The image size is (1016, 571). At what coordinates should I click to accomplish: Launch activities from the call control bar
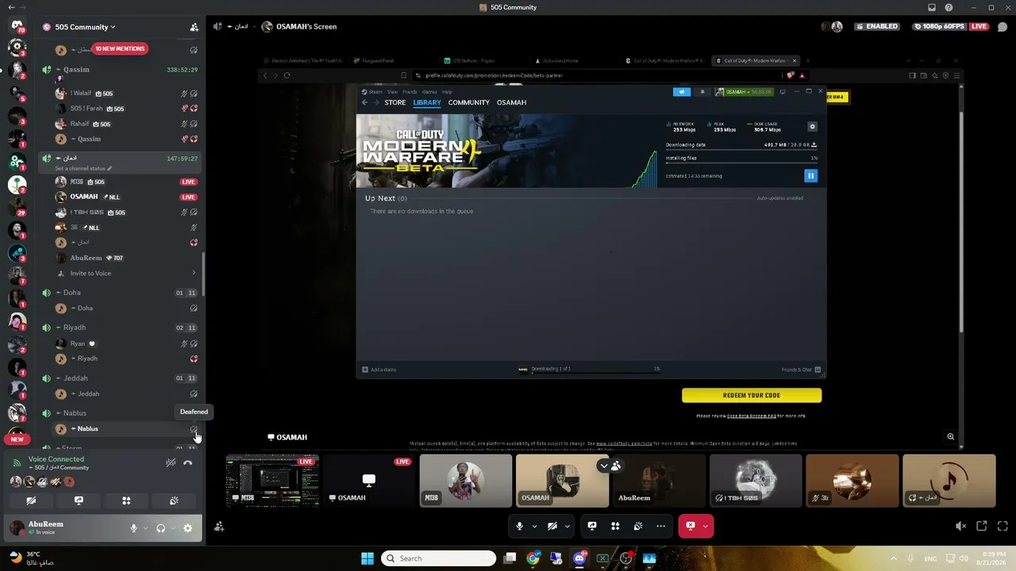(x=615, y=526)
